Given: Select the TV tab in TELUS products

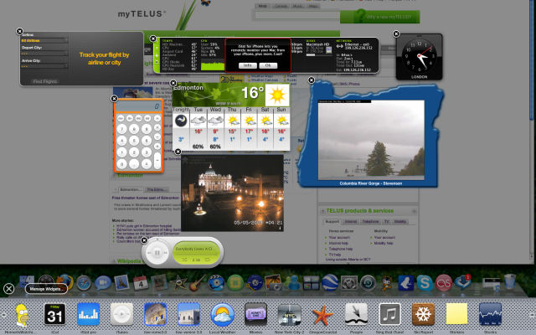Looking at the screenshot, I should 387,221.
